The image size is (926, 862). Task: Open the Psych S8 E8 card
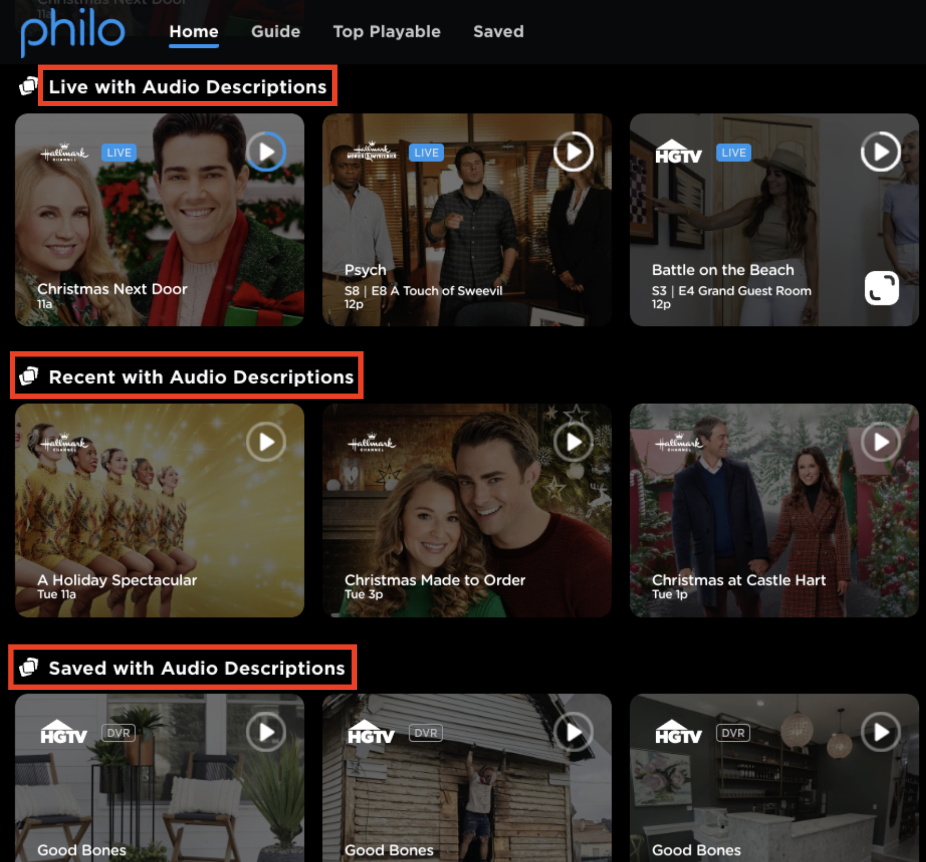point(467,220)
